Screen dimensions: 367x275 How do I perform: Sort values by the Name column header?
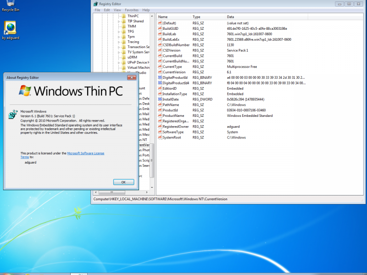pos(173,17)
